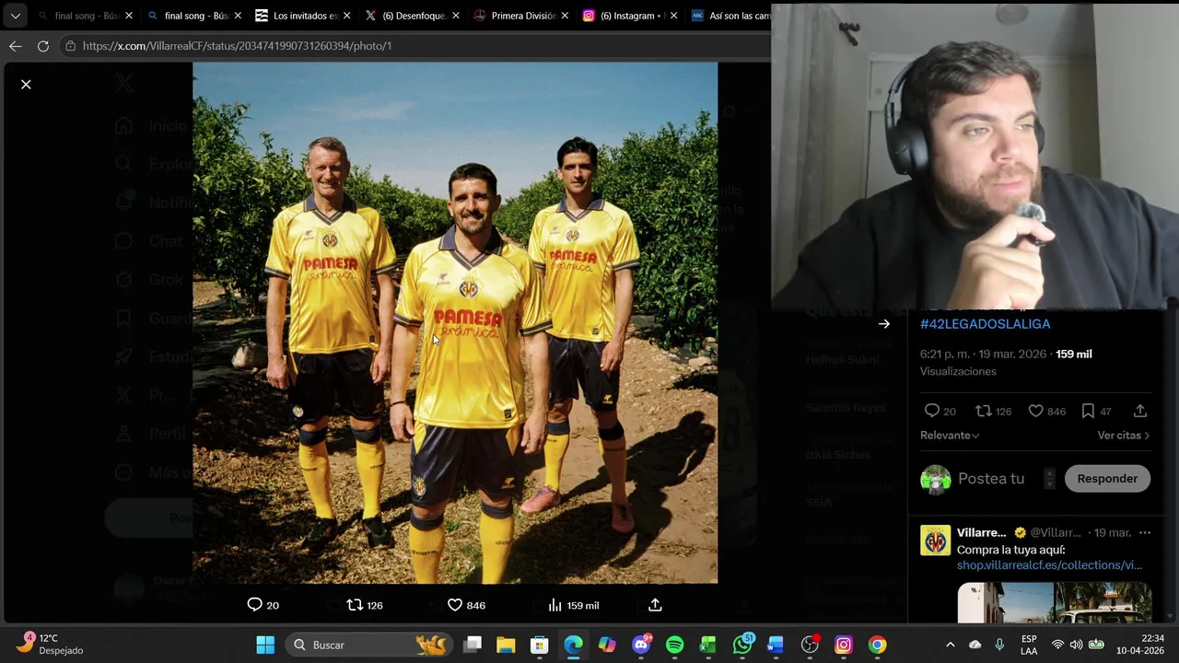
Task: Click the microphone icon in the system tray
Action: [x=999, y=645]
